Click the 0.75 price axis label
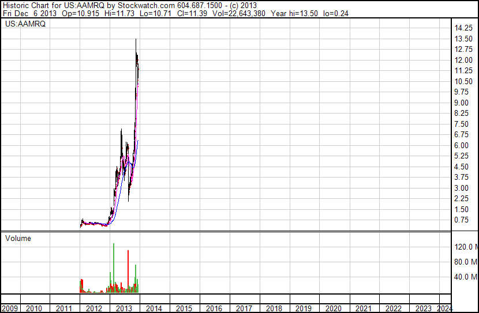 tap(461, 220)
